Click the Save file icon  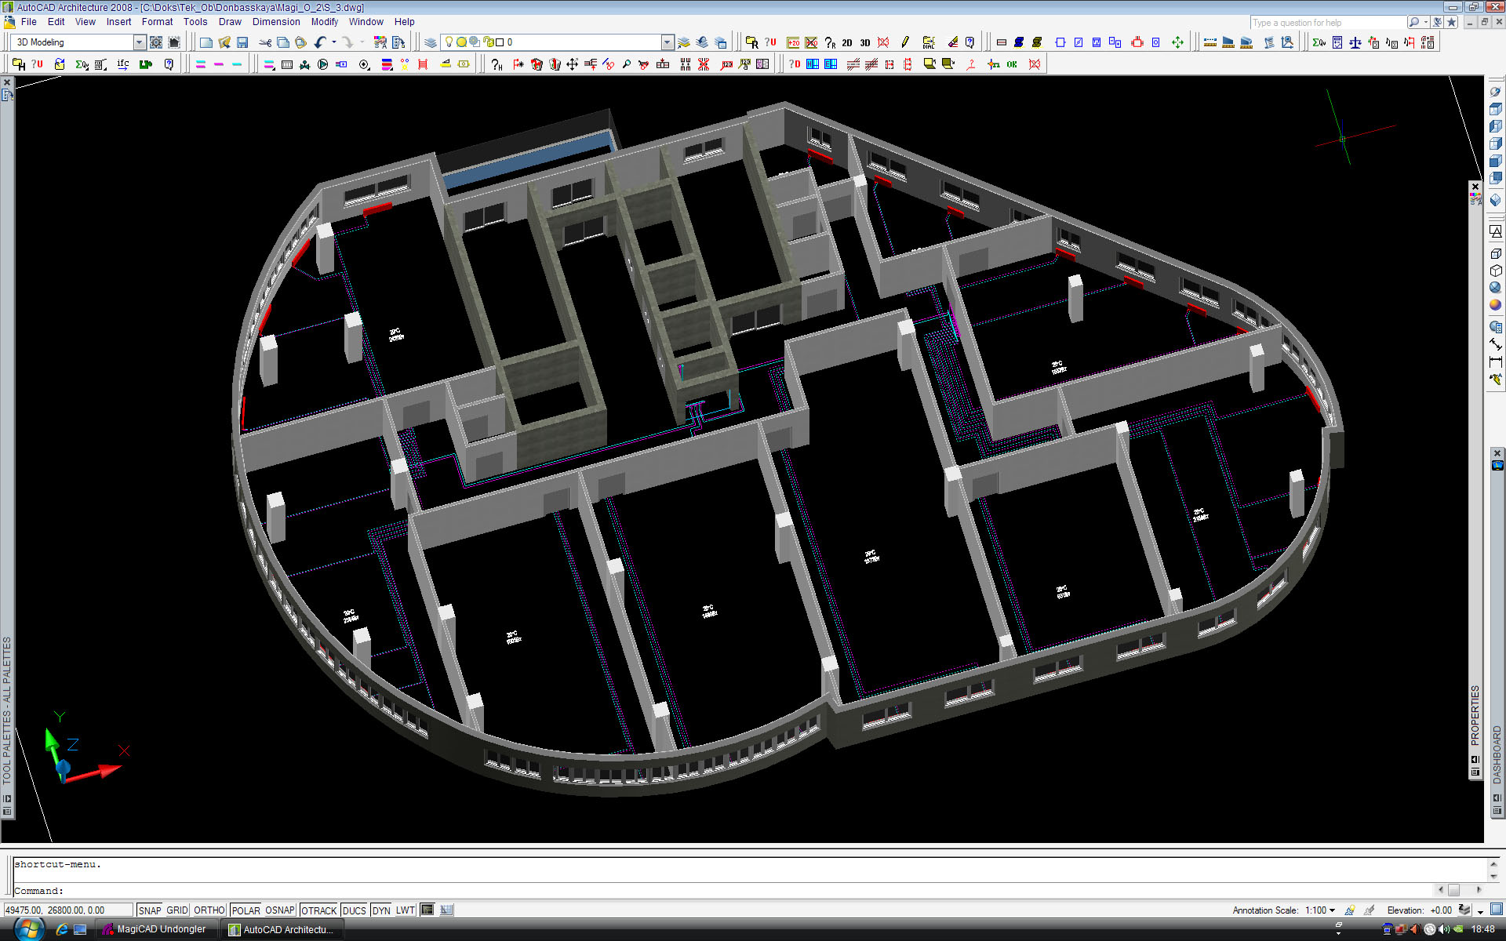click(x=242, y=42)
